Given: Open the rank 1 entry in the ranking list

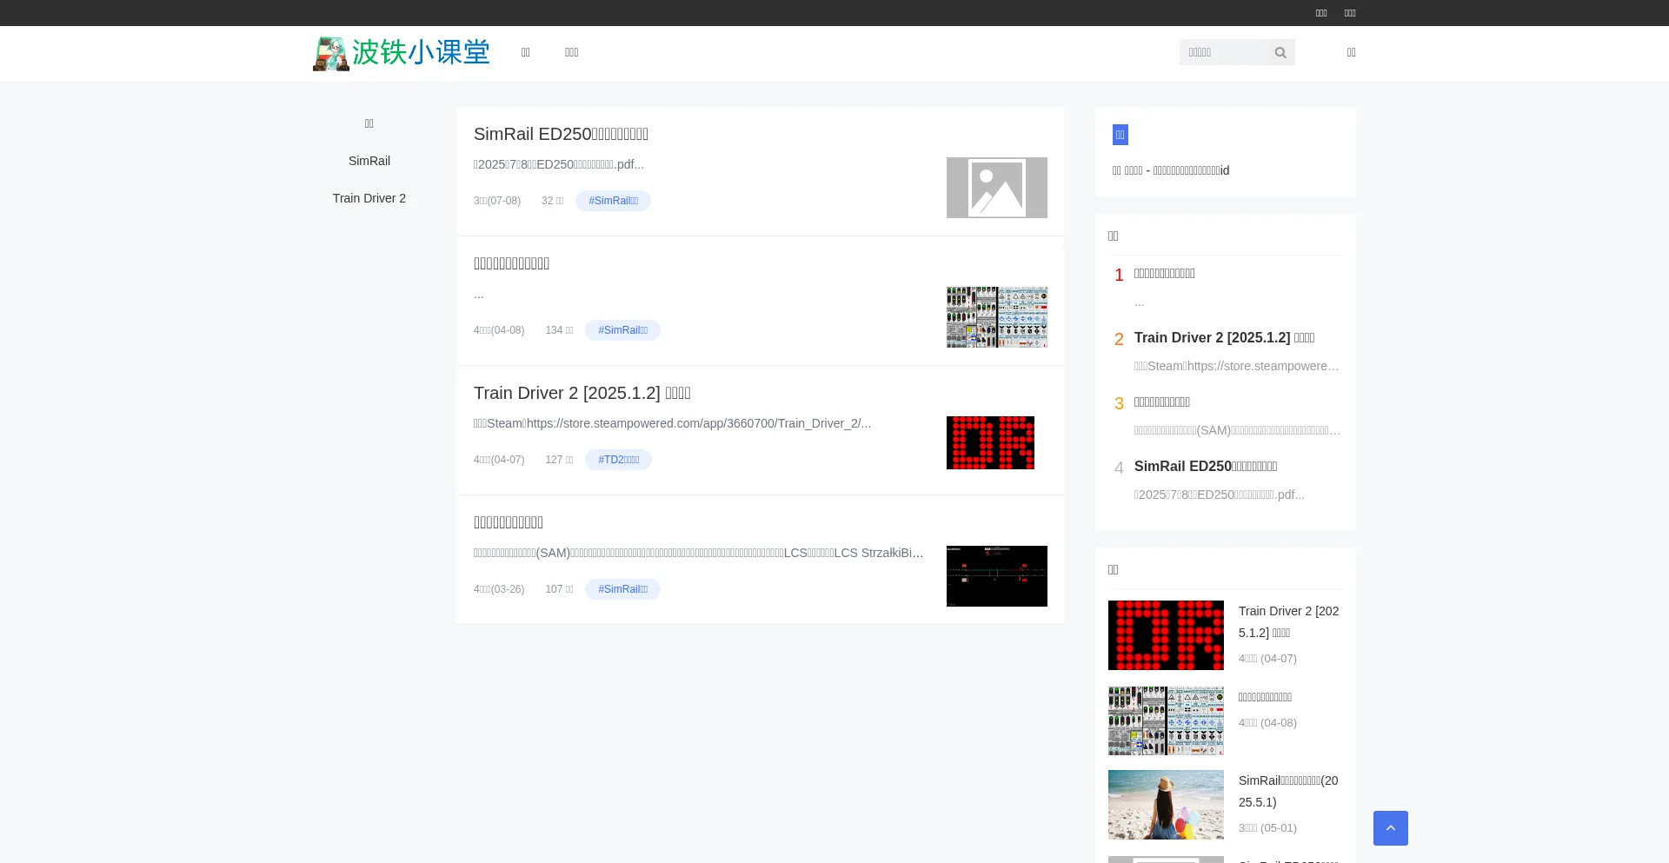Looking at the screenshot, I should tap(1164, 273).
